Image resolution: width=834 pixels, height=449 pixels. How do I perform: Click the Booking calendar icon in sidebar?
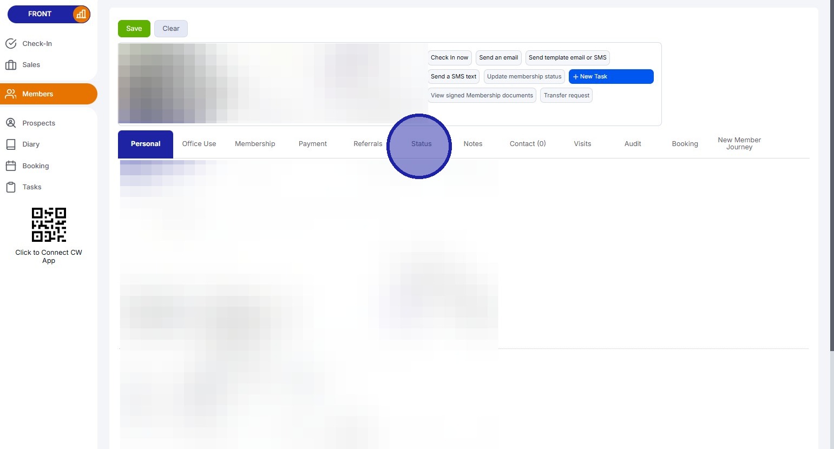coord(11,166)
